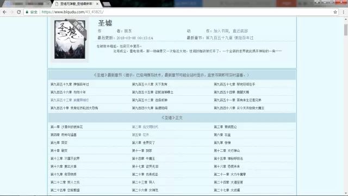The height and width of the screenshot is (196, 348).
Task: Open Chrome three-dot menu
Action: tap(343, 12)
